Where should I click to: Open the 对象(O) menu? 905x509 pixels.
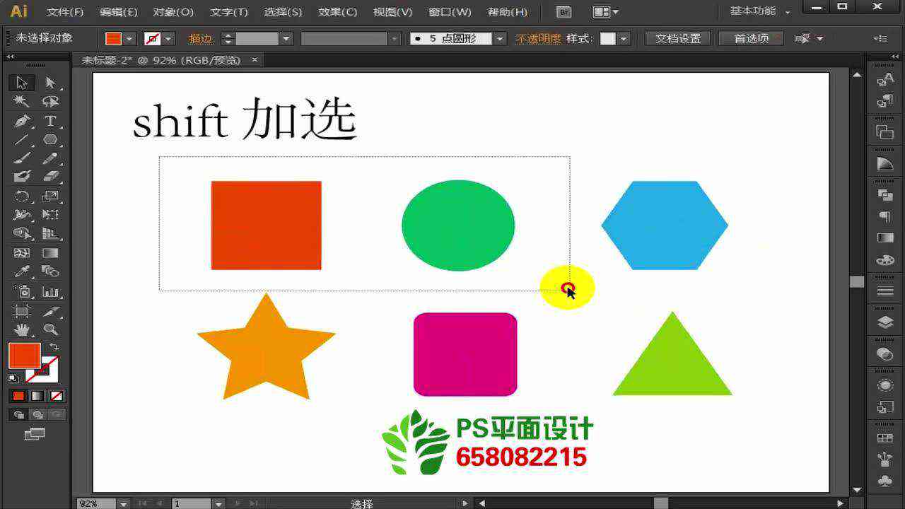tap(173, 12)
